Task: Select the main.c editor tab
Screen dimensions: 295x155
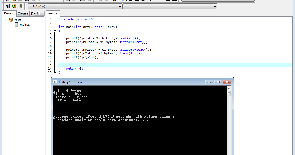Action: click(x=53, y=13)
